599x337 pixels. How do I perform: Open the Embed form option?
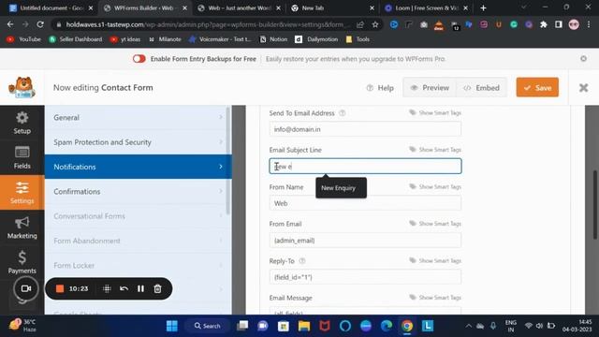[481, 88]
